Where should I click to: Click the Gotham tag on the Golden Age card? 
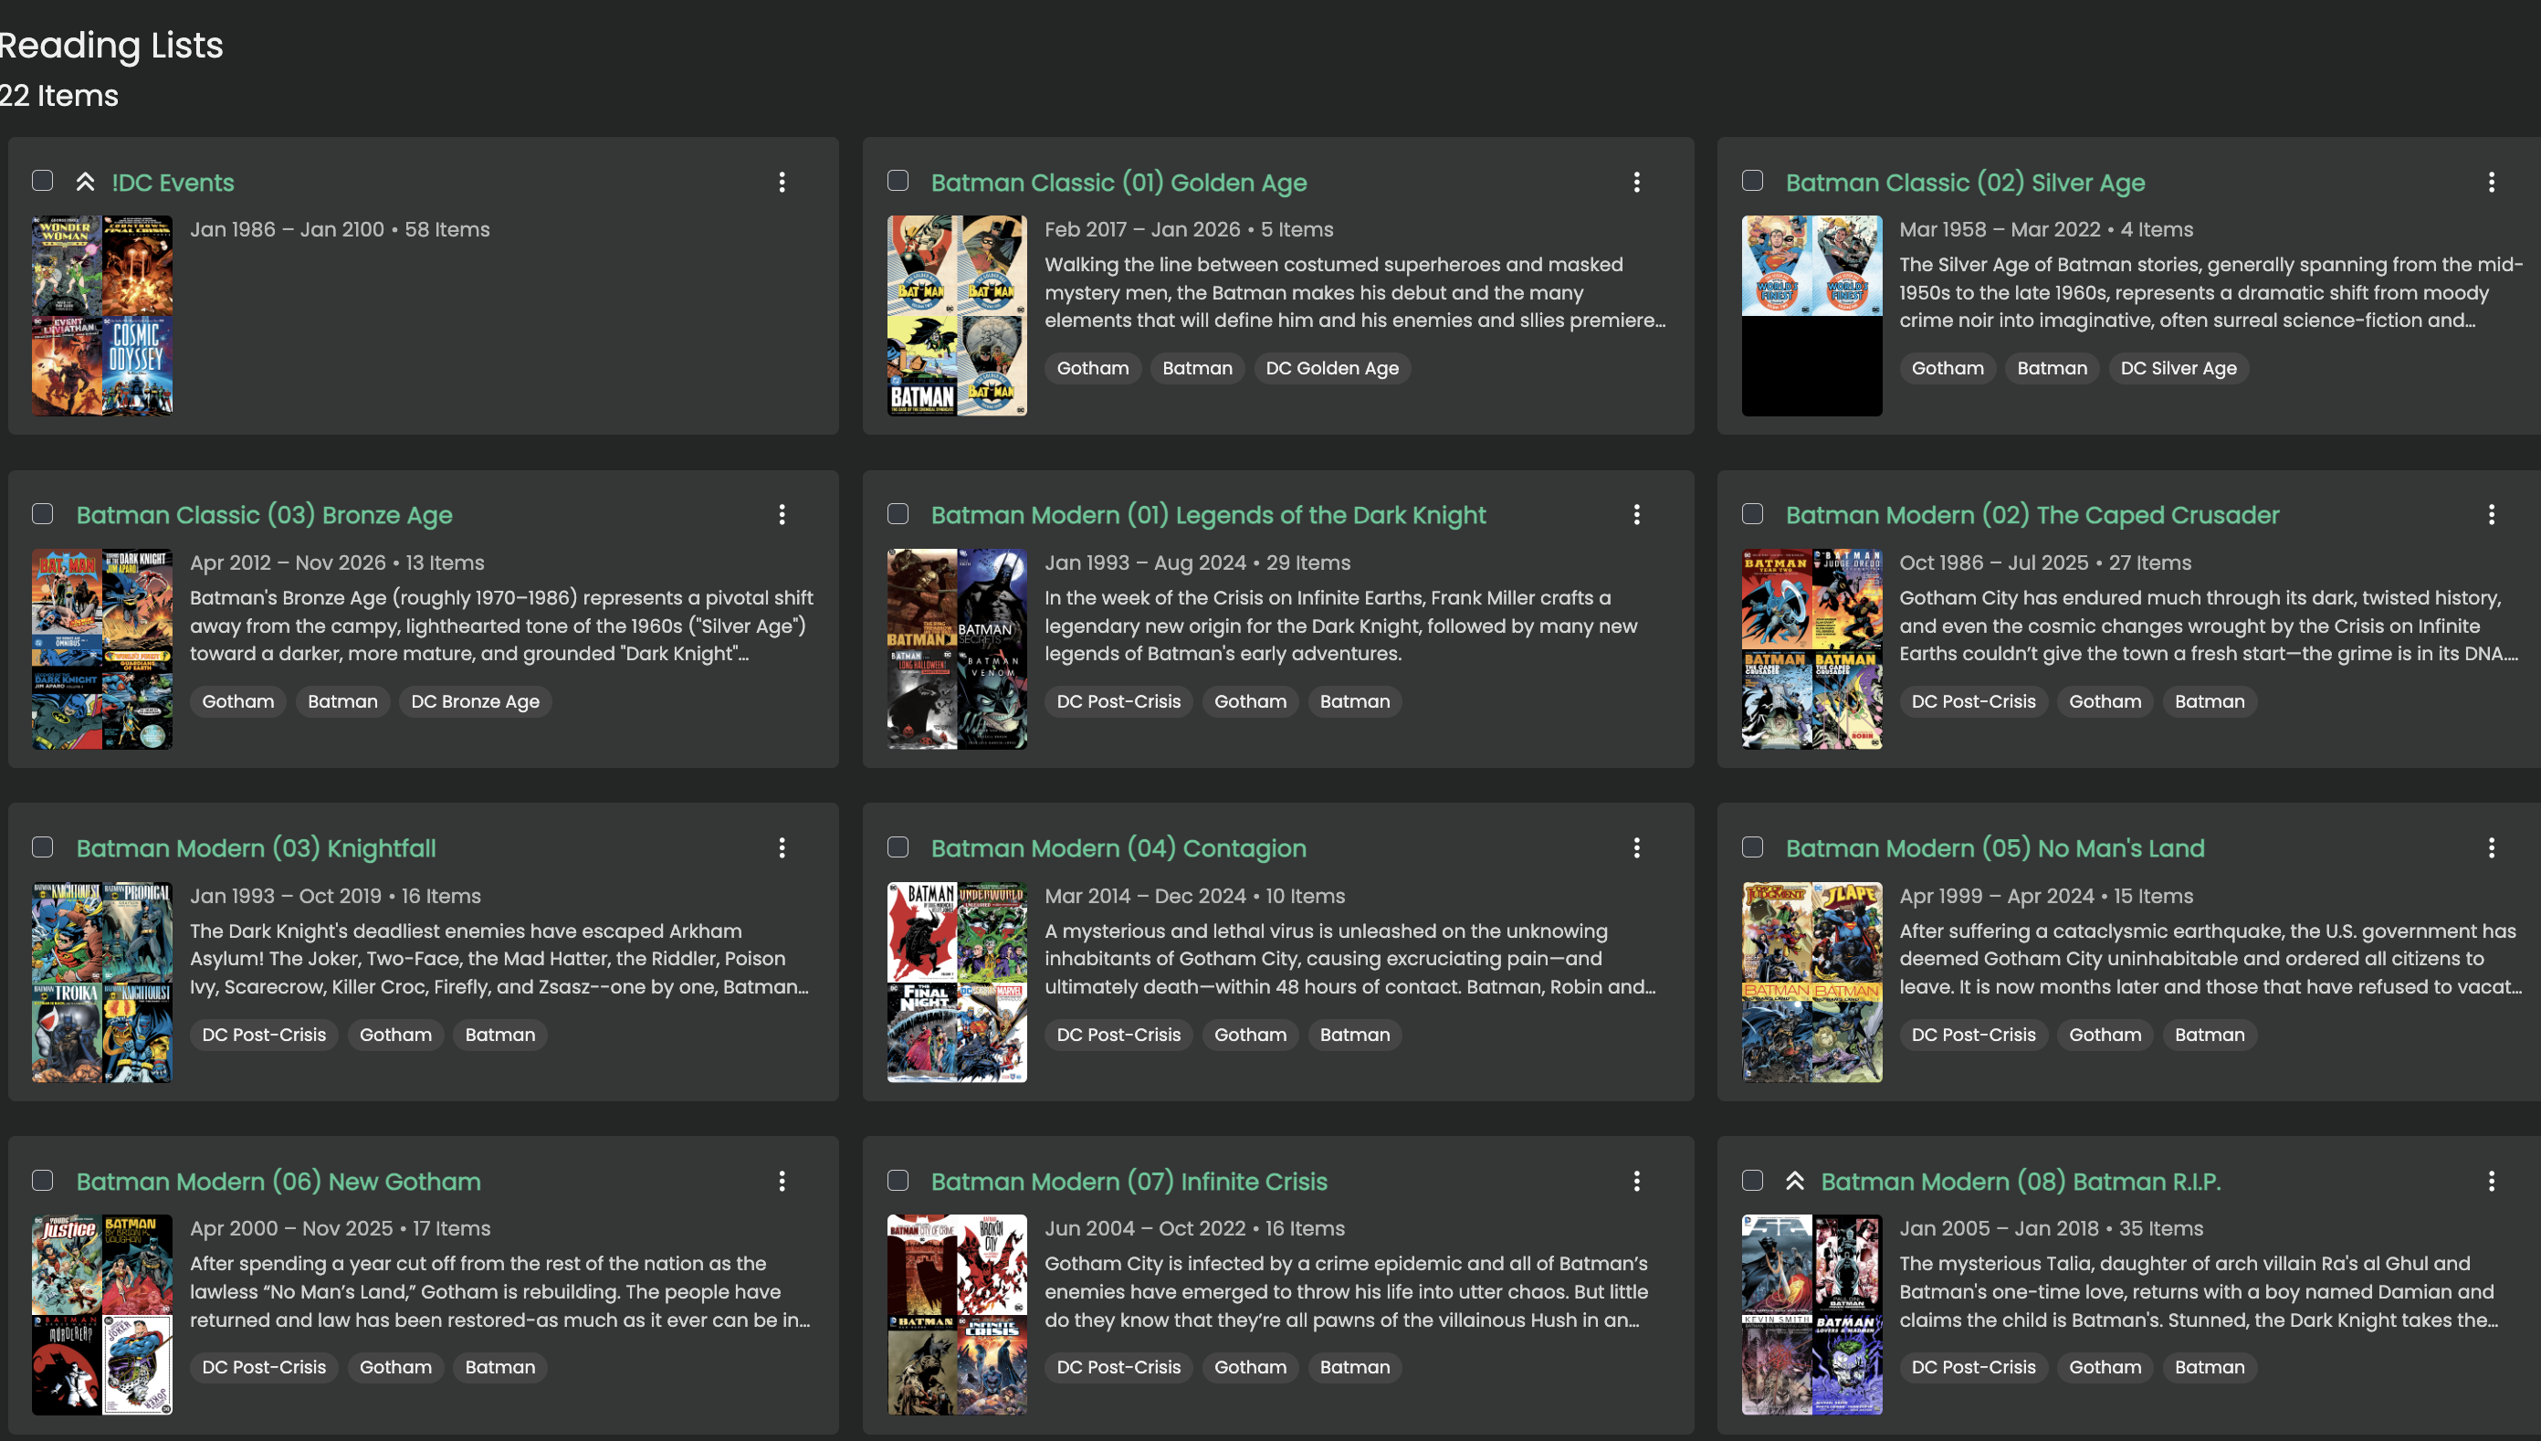point(1092,368)
